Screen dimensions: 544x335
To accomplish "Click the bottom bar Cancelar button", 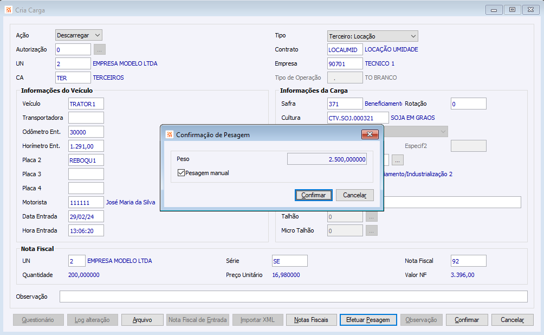I will click(x=513, y=320).
